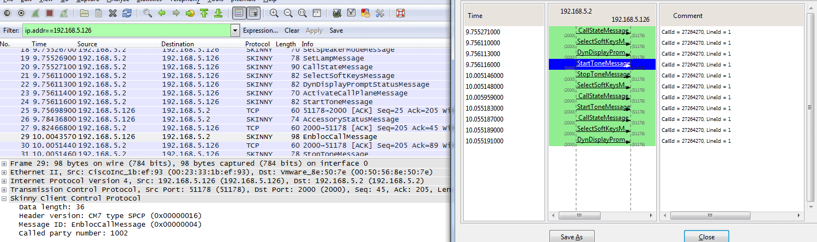Select packet 29 EnblocCallMessage row
Viewport: 817px width, 242px height.
[226, 136]
